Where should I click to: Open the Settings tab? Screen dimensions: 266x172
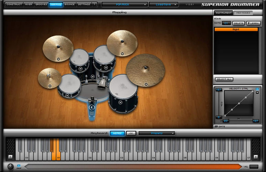click(x=84, y=4)
